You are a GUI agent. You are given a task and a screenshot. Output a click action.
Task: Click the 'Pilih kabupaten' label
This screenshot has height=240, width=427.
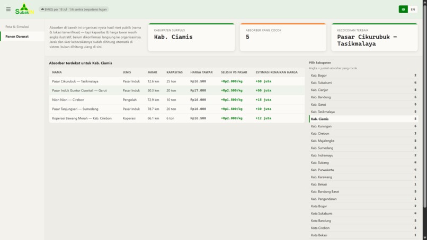(320, 62)
